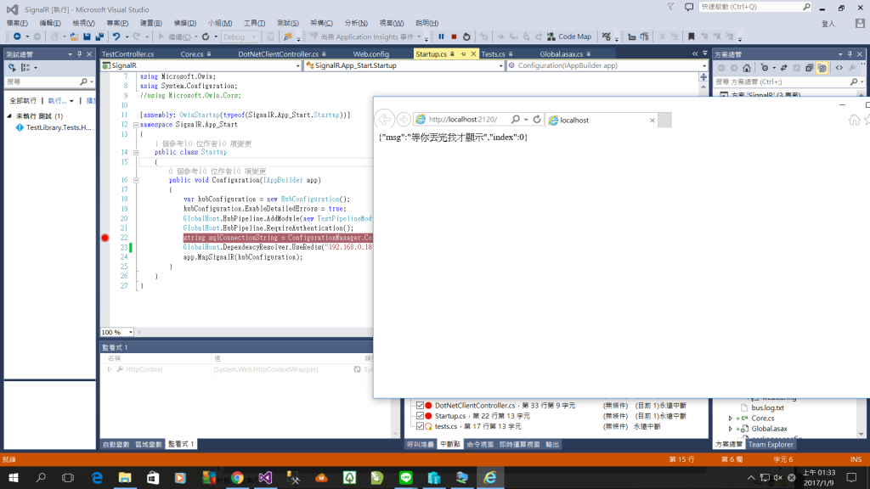870x489 pixels.
Task: Switch to the Global.asax.cs tab
Action: tap(561, 53)
